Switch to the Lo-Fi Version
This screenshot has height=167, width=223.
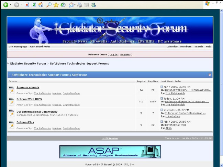109,138
